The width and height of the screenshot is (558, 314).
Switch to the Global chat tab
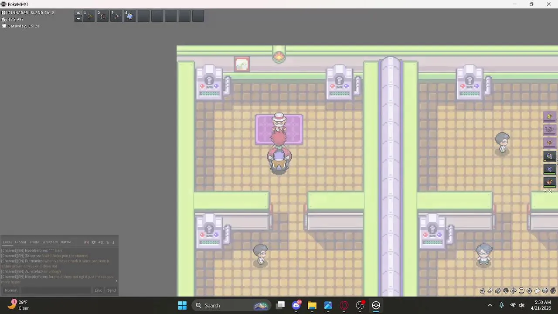[20, 242]
